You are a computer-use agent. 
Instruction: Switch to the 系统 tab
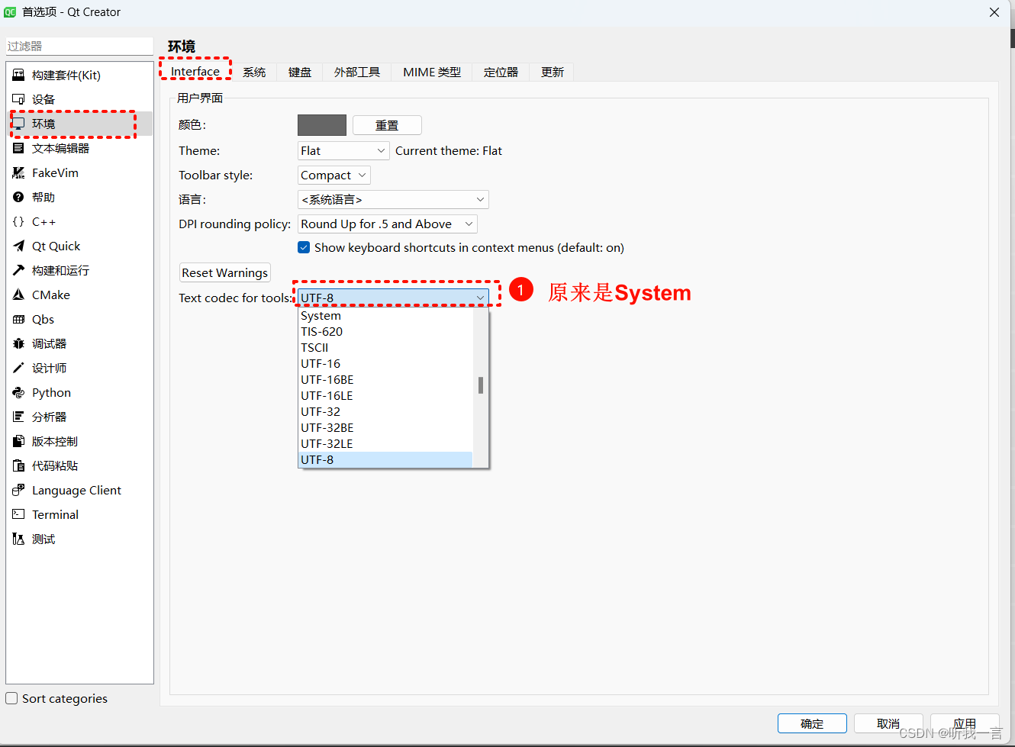click(x=254, y=72)
